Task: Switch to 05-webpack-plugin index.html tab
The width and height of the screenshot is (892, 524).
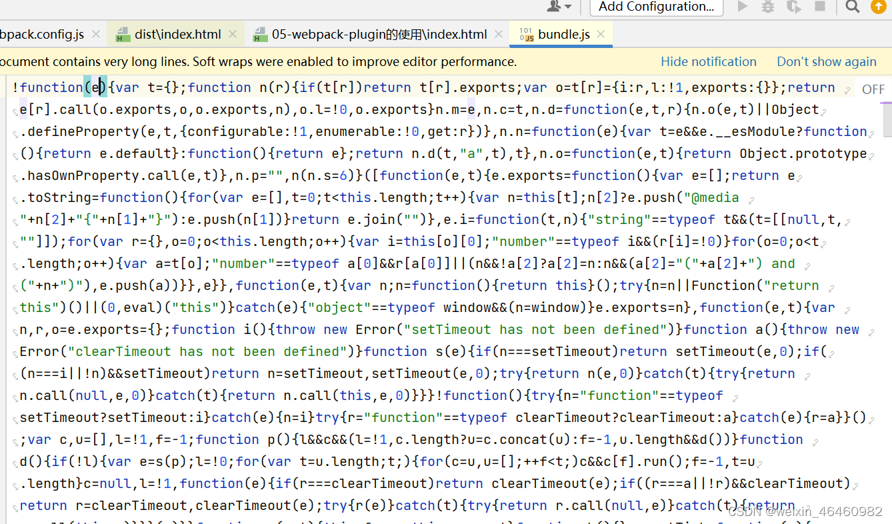Action: click(x=379, y=35)
